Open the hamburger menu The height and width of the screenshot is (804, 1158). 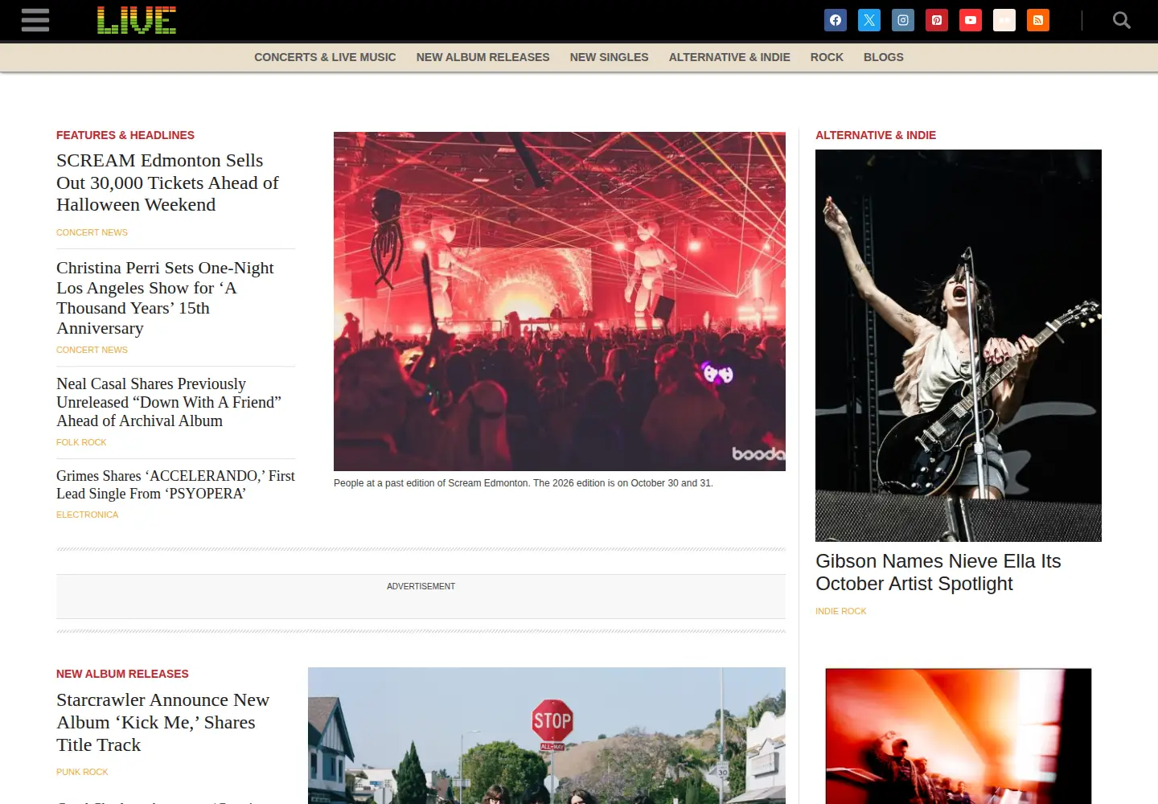35,20
